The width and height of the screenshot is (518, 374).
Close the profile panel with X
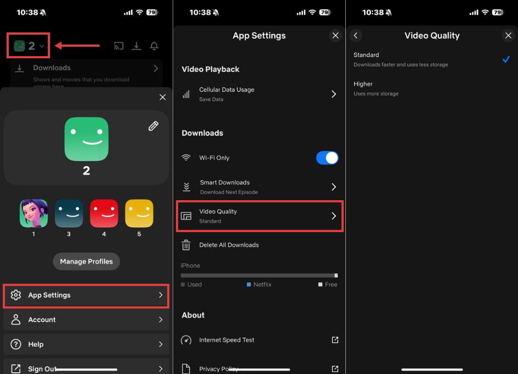pos(163,97)
